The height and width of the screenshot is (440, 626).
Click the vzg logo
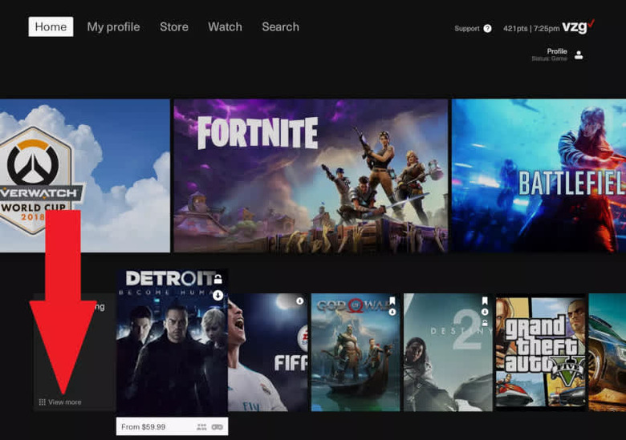coord(578,26)
